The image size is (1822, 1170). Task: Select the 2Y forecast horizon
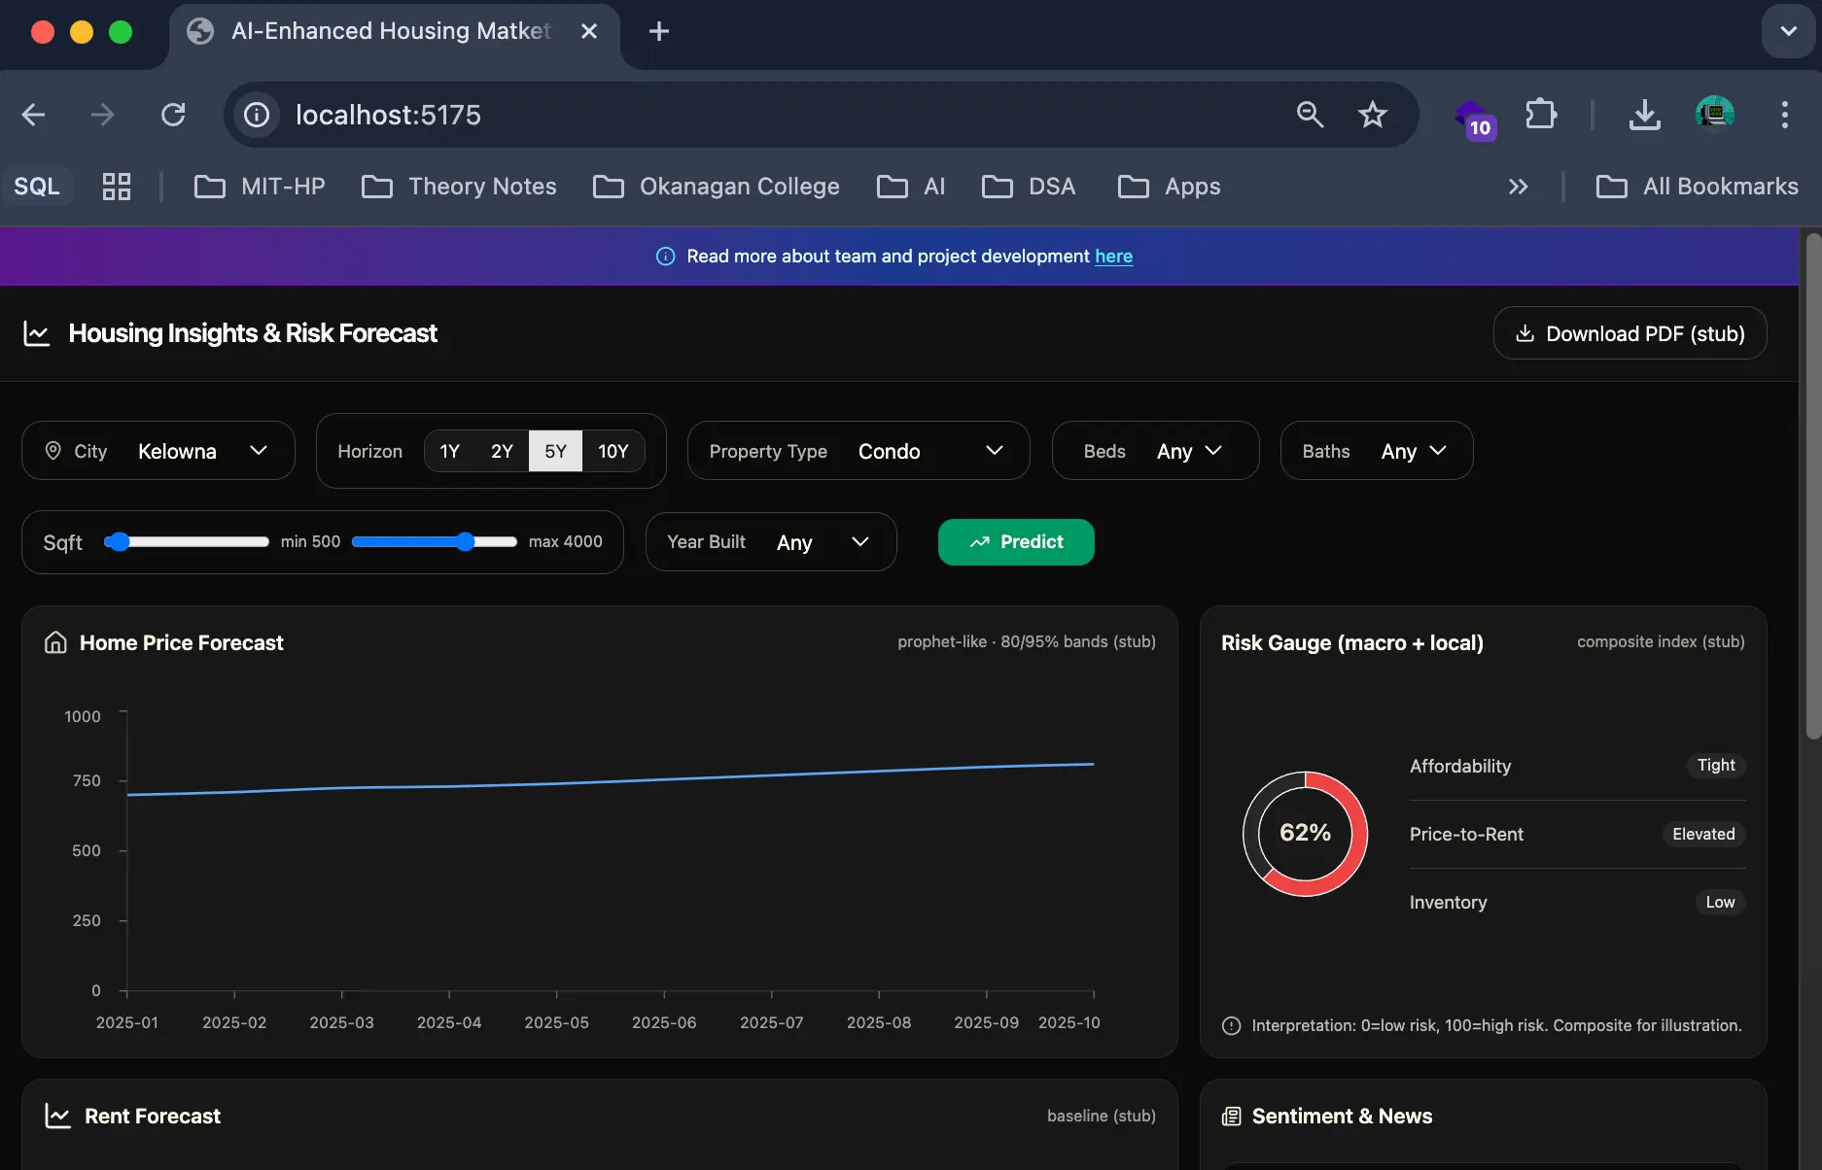click(502, 451)
